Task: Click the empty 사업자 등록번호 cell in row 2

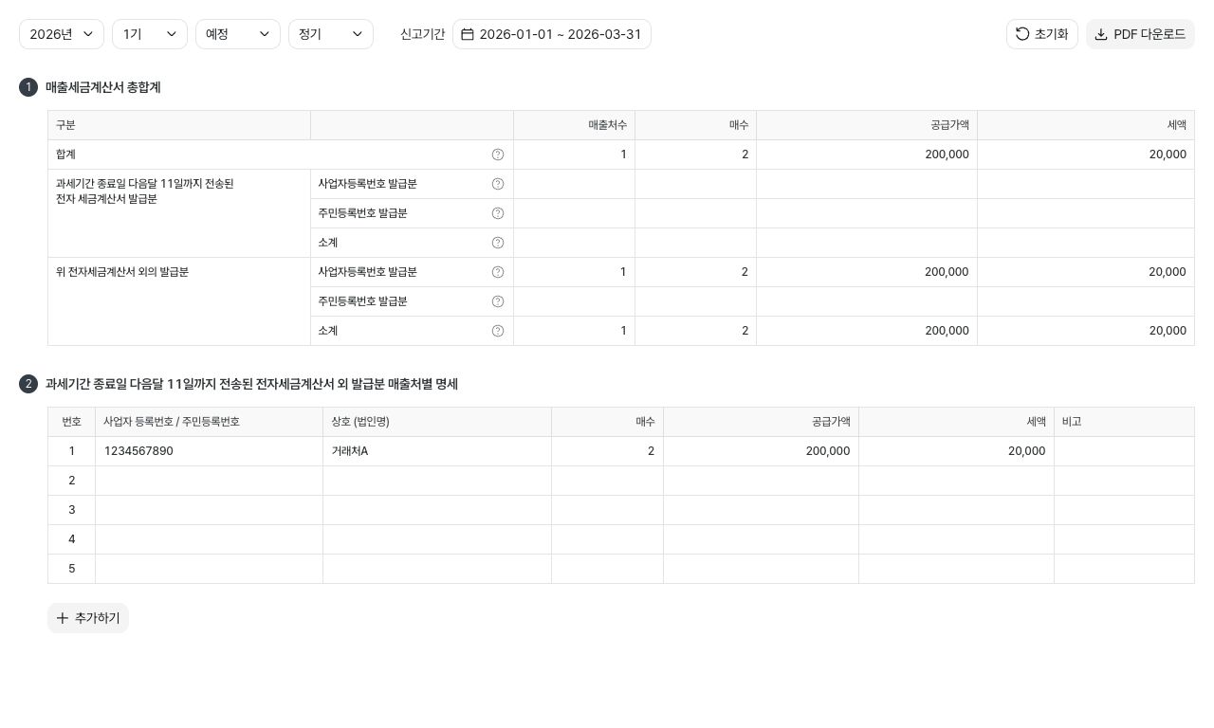Action: click(x=209, y=481)
